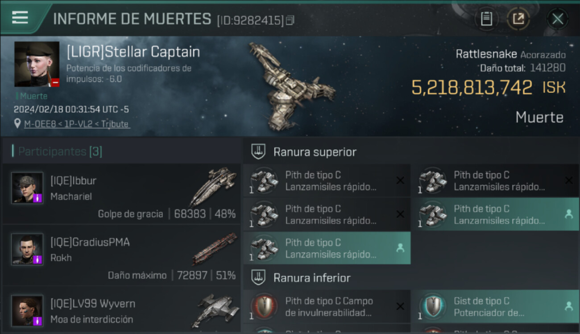This screenshot has height=334, width=580.
Task: Share the kill report via export icon
Action: pos(518,19)
